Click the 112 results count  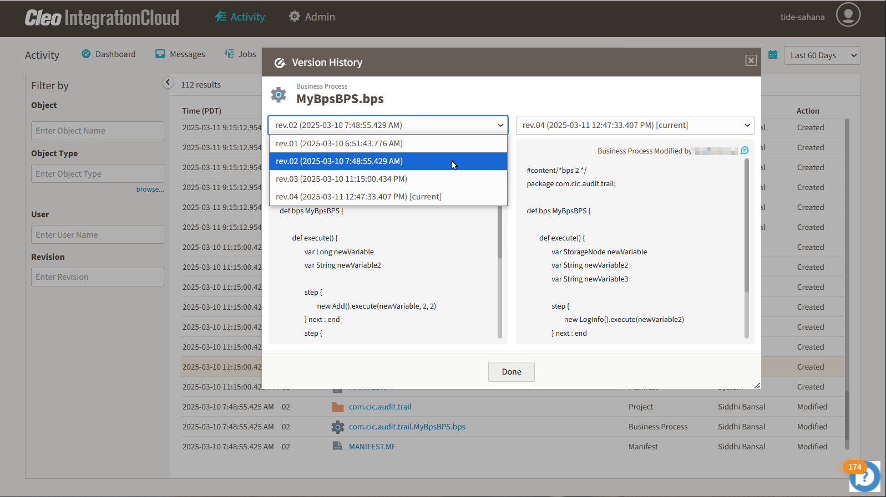tap(201, 85)
